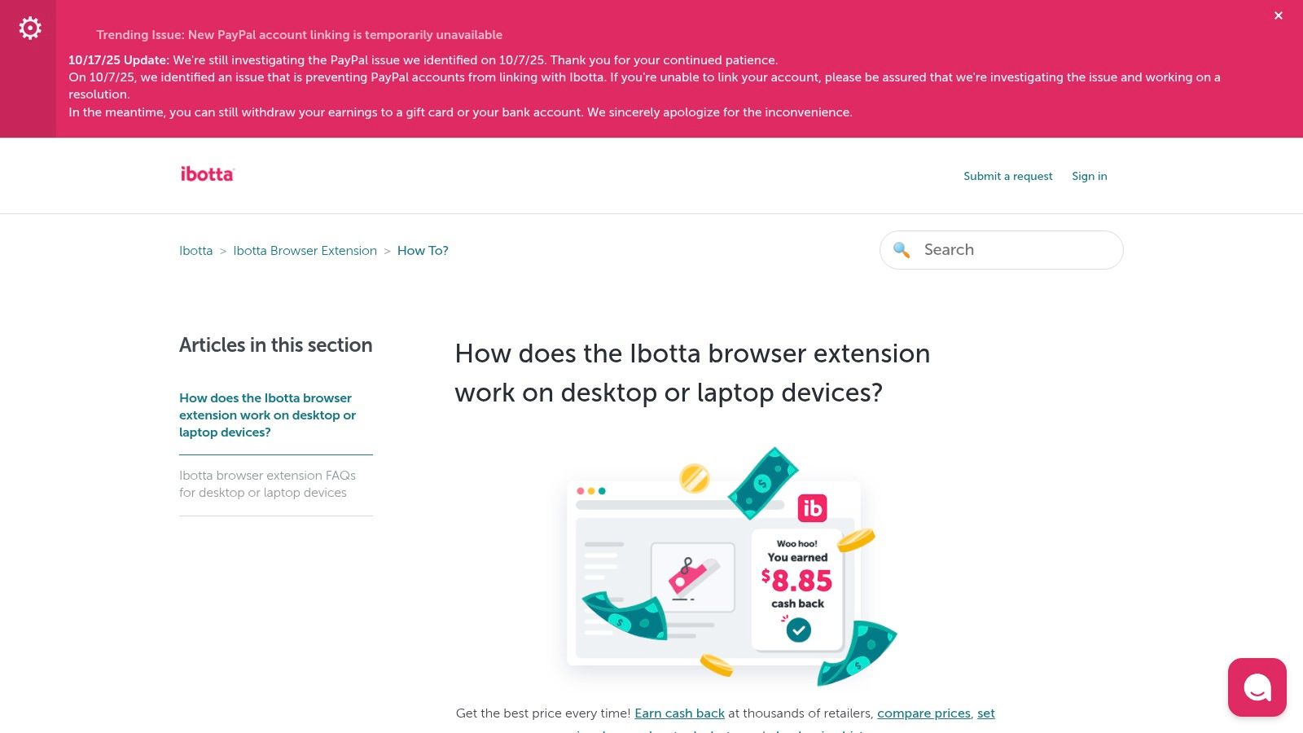Viewport: 1303px width, 733px height.
Task: Open the Submit a request page
Action: tap(1007, 176)
